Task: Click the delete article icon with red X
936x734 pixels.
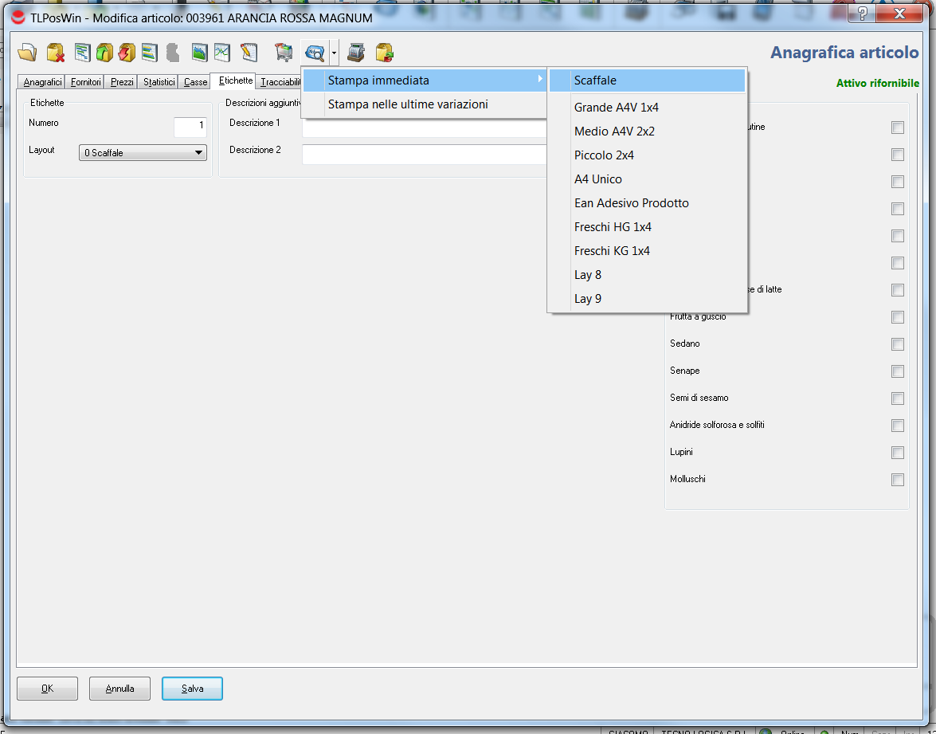Action: click(x=55, y=53)
